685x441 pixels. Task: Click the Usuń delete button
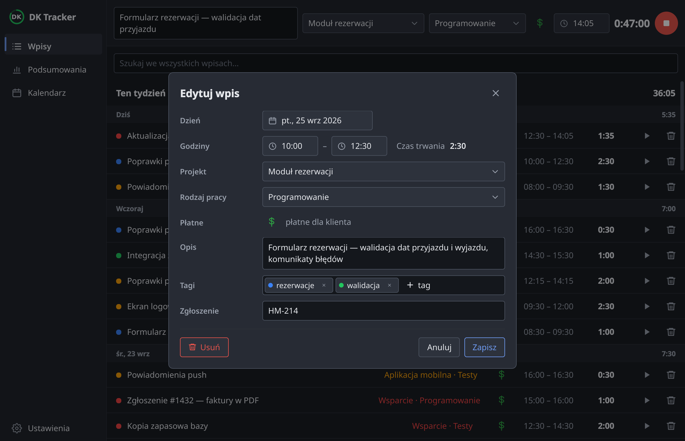pos(204,347)
